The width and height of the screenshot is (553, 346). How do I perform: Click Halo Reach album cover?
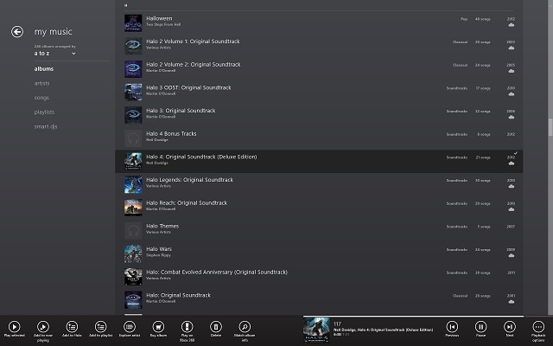pos(133,208)
